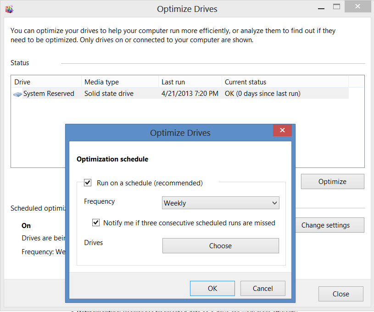Click the Last run column header
The image size is (374, 312).
click(189, 82)
